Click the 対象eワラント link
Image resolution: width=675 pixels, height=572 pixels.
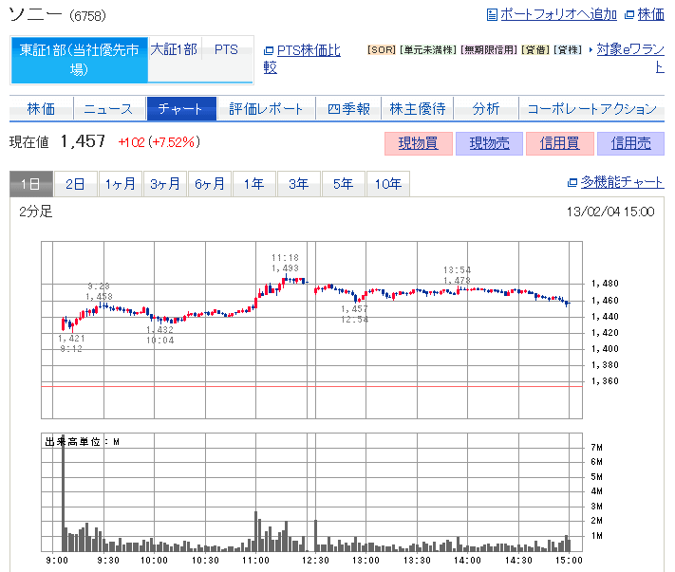click(630, 58)
